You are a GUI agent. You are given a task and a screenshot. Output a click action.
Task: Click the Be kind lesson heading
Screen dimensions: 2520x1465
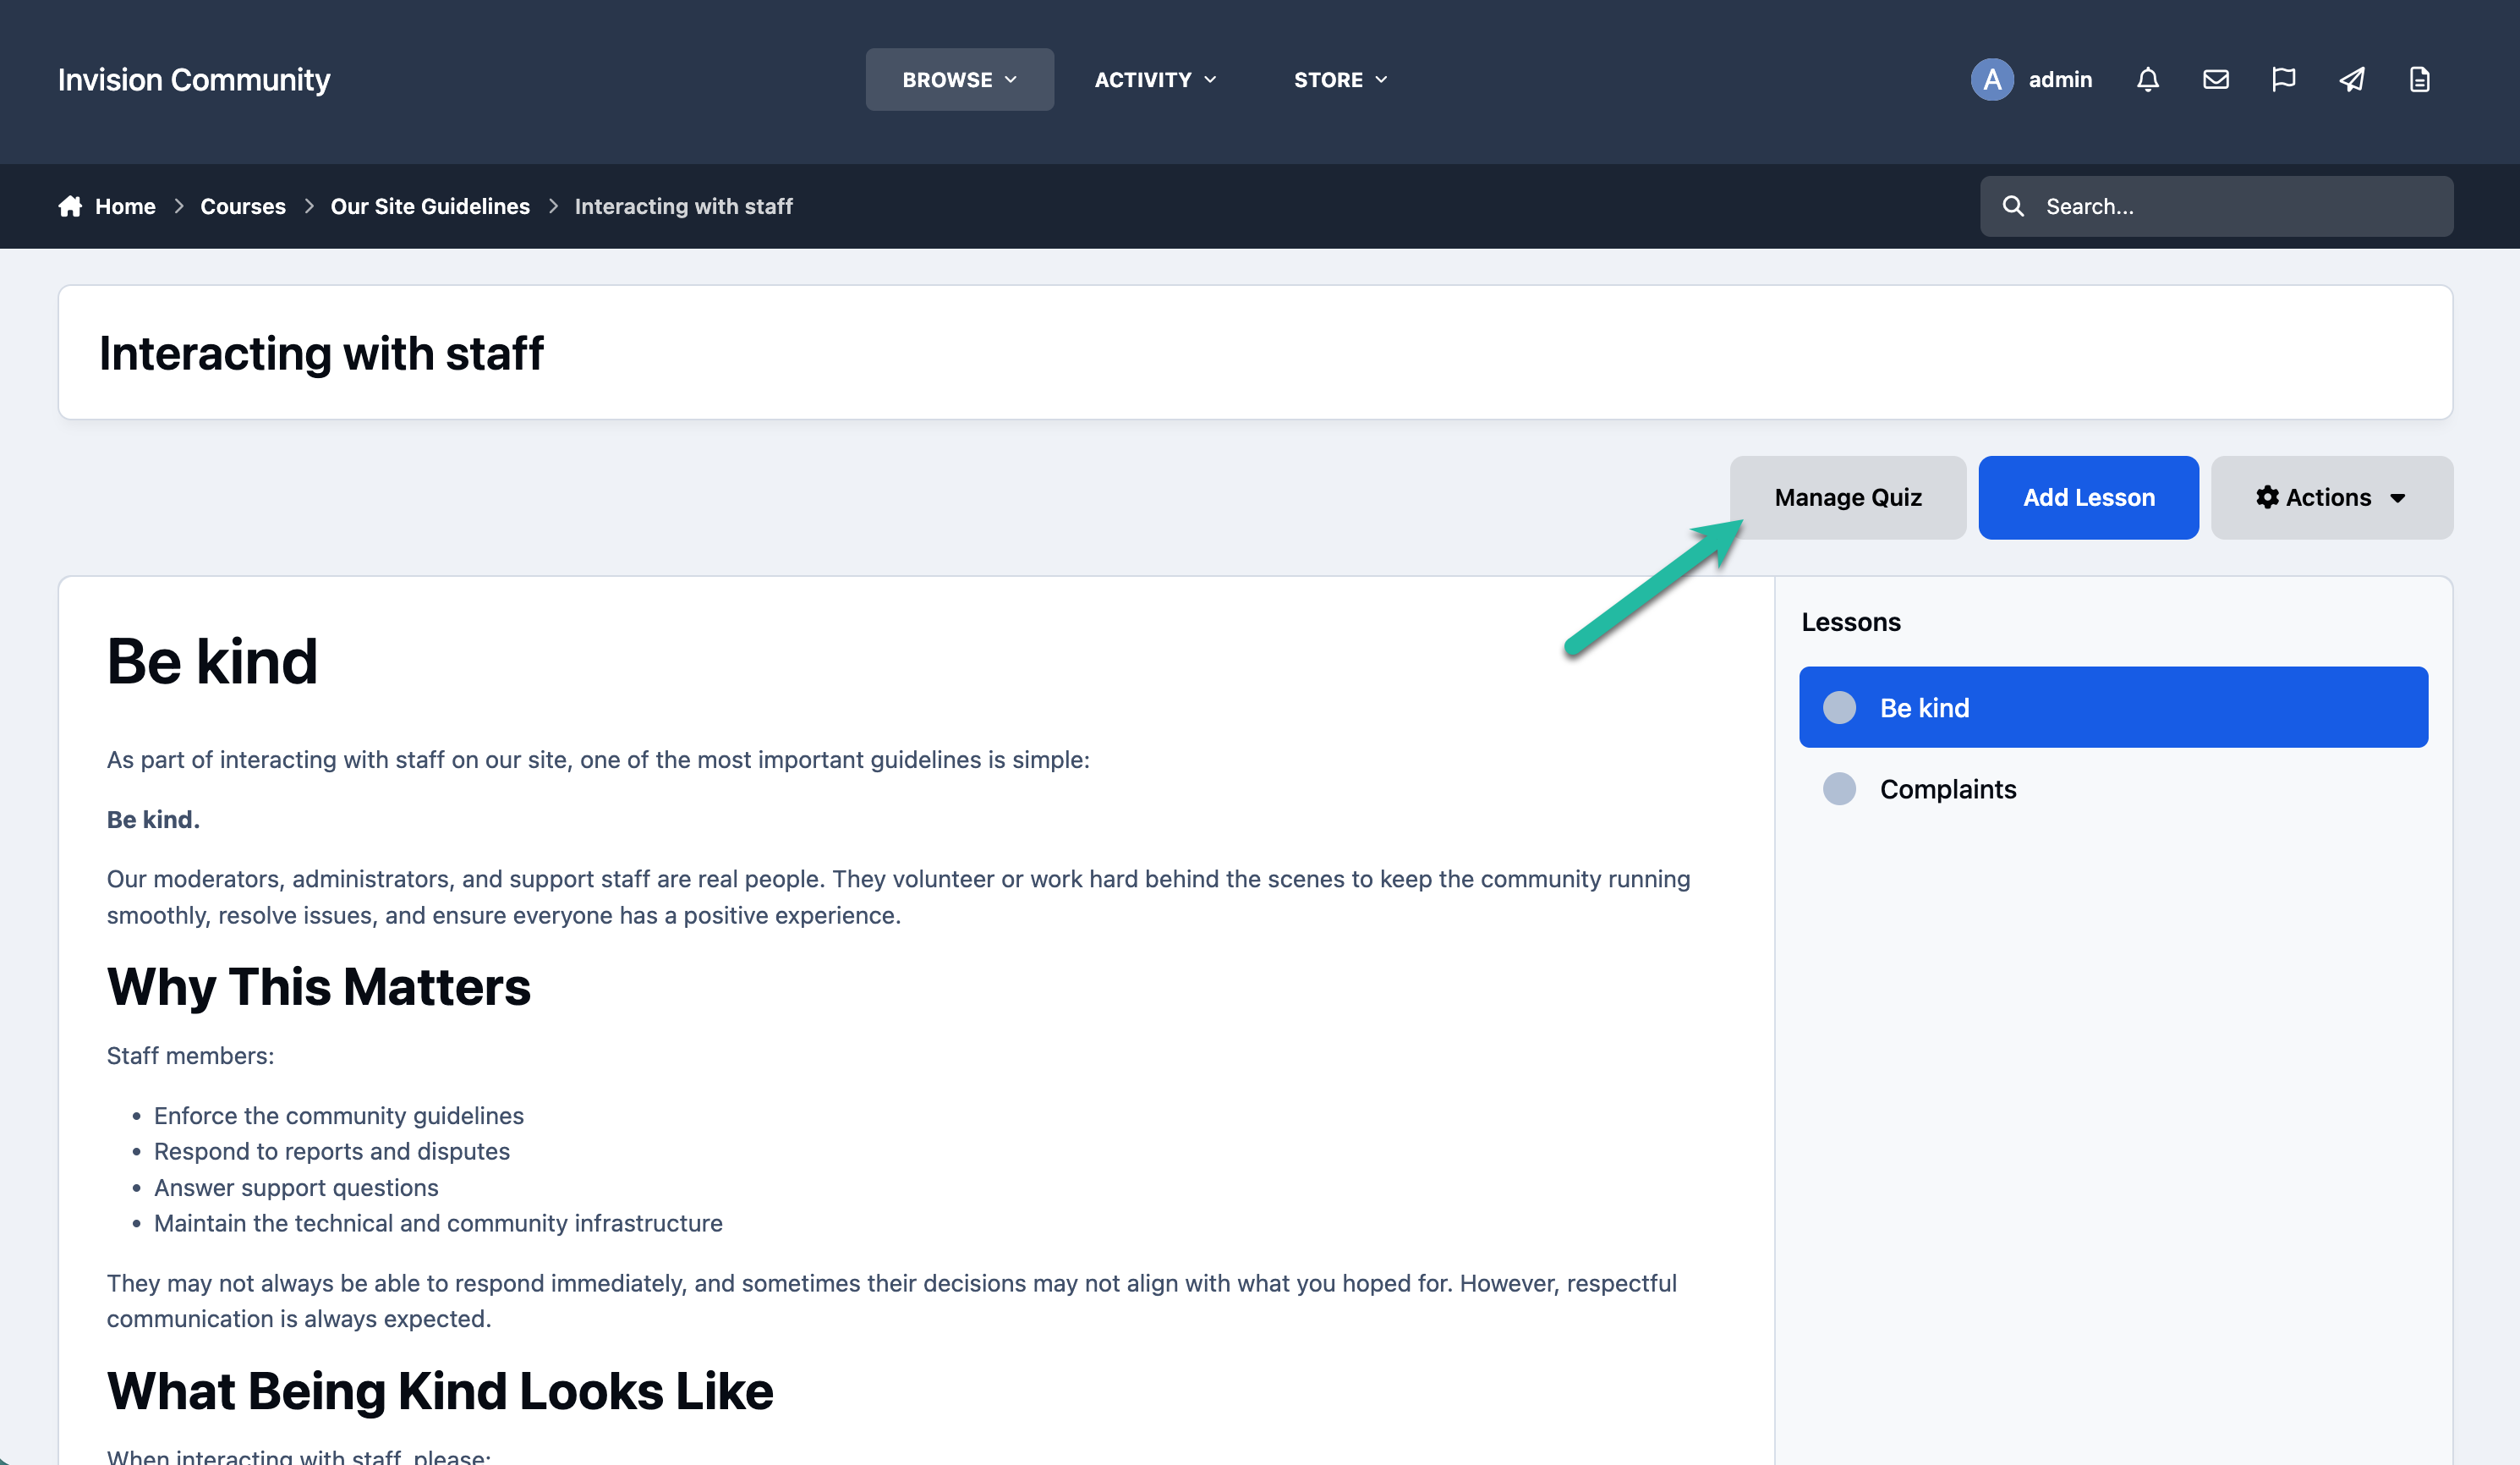(x=212, y=661)
